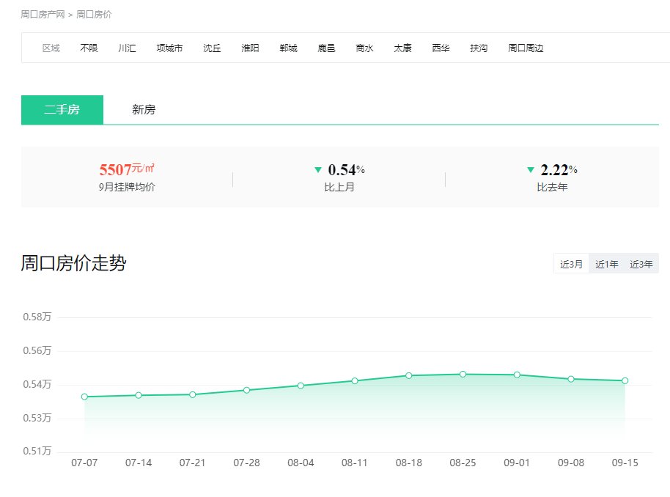Image resolution: width=670 pixels, height=497 pixels.
Task: Click the 07-28 chart data point
Action: [246, 390]
